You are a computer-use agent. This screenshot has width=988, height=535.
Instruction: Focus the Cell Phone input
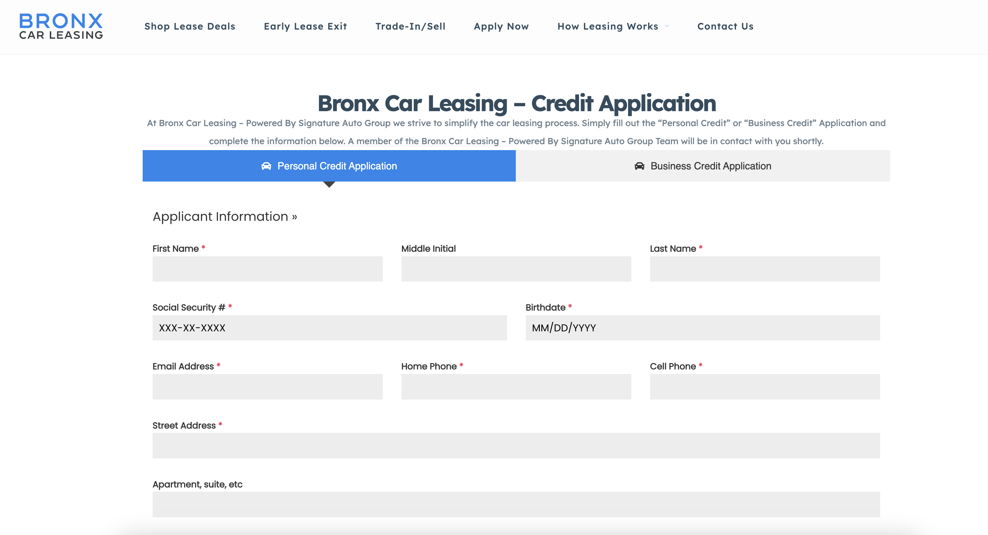[764, 386]
